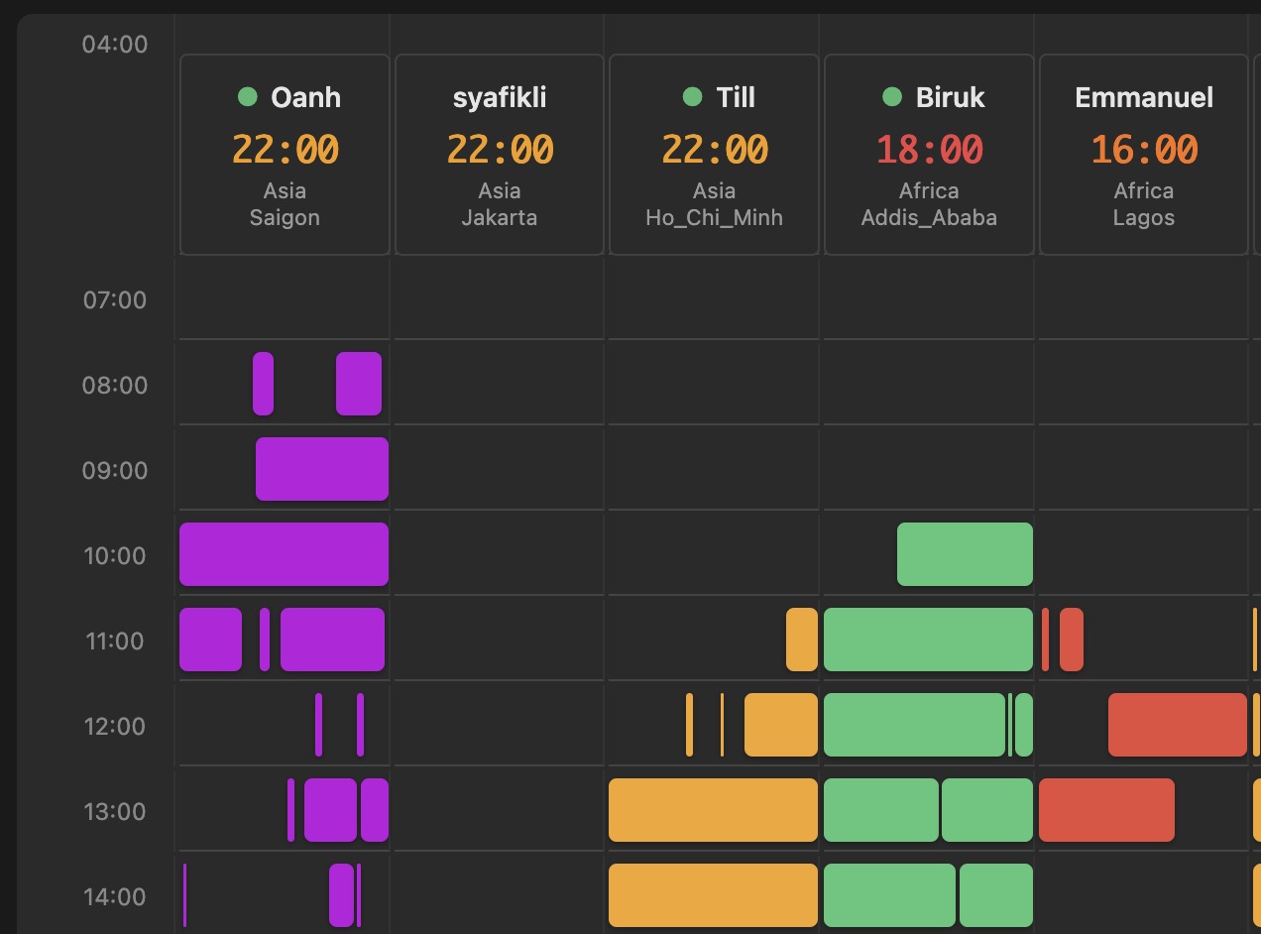Click the green status indicator next to Till

tap(691, 96)
